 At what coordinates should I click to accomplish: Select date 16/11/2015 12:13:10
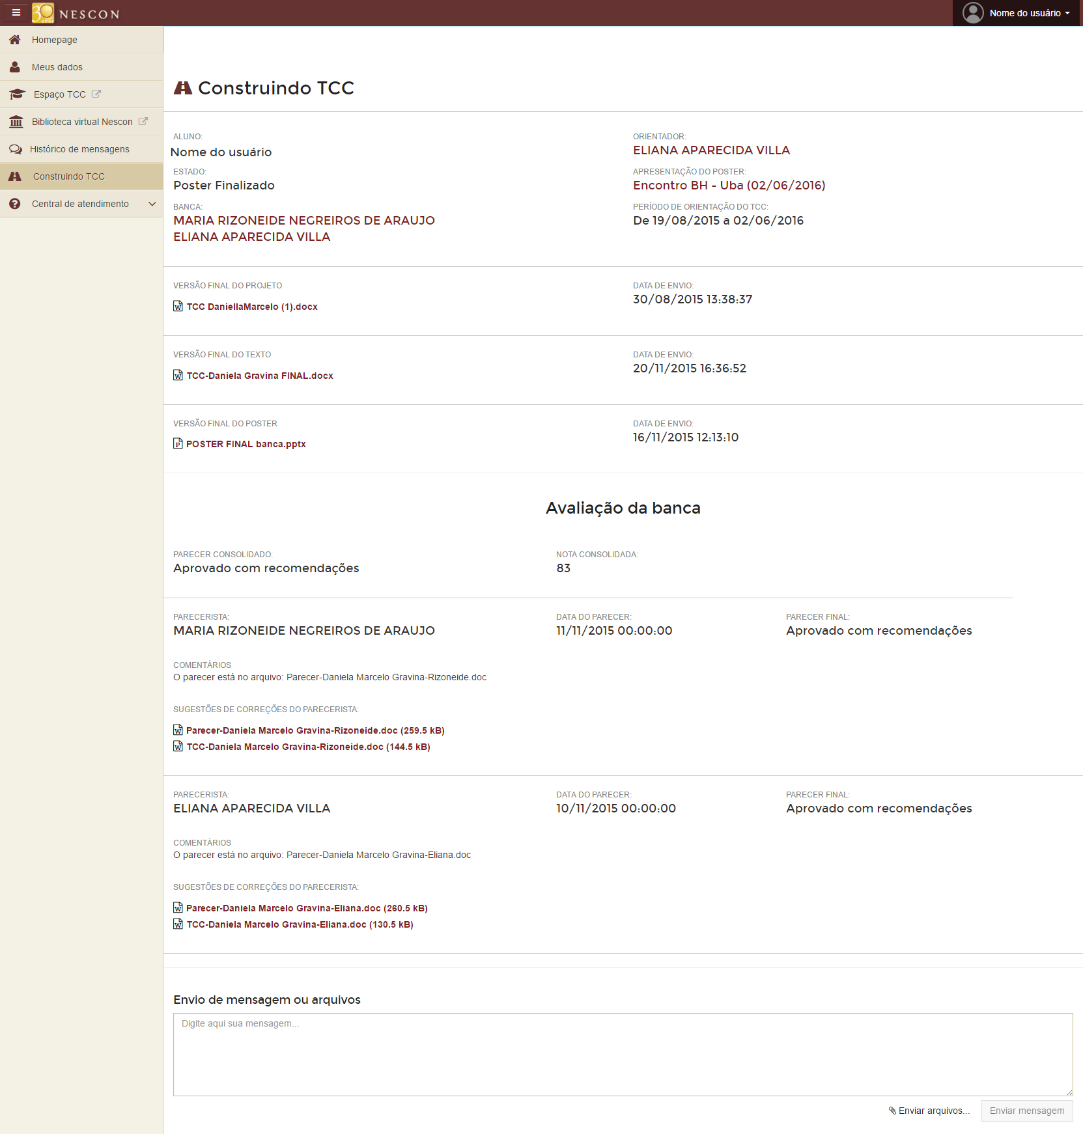point(686,437)
